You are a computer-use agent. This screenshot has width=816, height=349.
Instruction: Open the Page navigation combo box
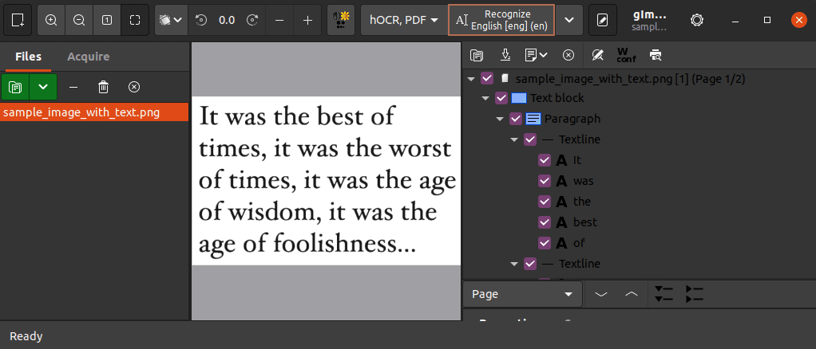(522, 295)
